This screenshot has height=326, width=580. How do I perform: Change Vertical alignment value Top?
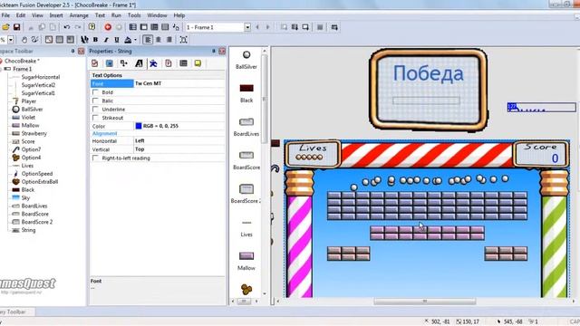[179, 149]
